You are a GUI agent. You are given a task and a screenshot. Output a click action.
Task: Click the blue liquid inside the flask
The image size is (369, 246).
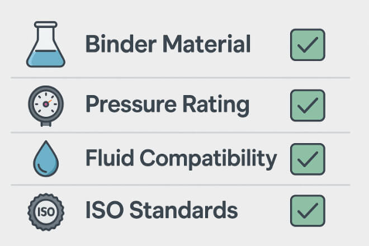click(x=46, y=58)
